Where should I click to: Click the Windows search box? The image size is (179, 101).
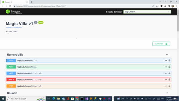point(25,98)
